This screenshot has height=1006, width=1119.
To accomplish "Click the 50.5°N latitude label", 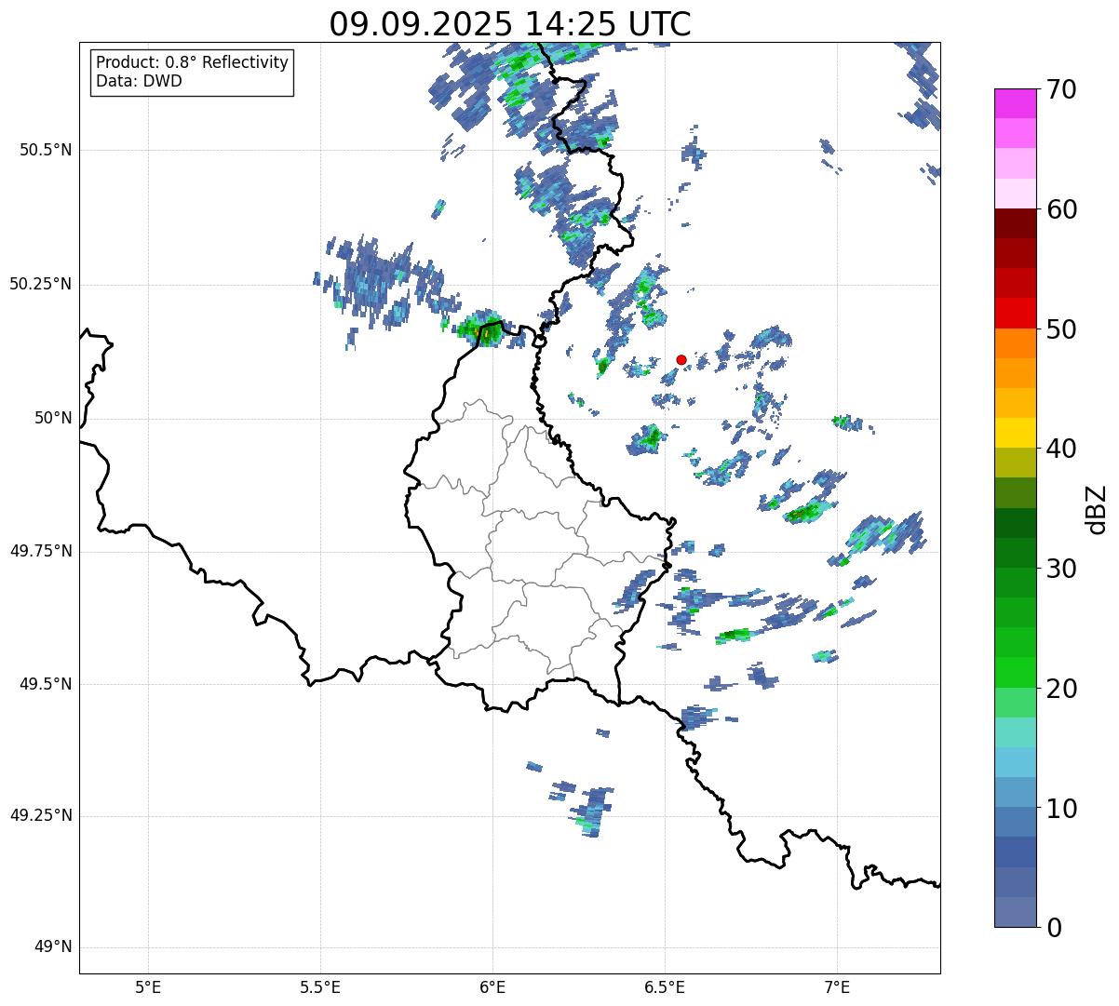I will click(x=47, y=151).
